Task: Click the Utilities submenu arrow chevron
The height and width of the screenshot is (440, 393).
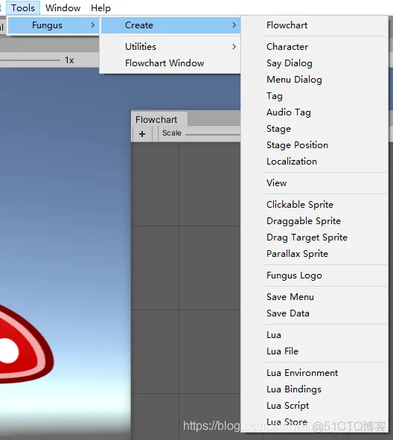Action: pyautogui.click(x=234, y=47)
